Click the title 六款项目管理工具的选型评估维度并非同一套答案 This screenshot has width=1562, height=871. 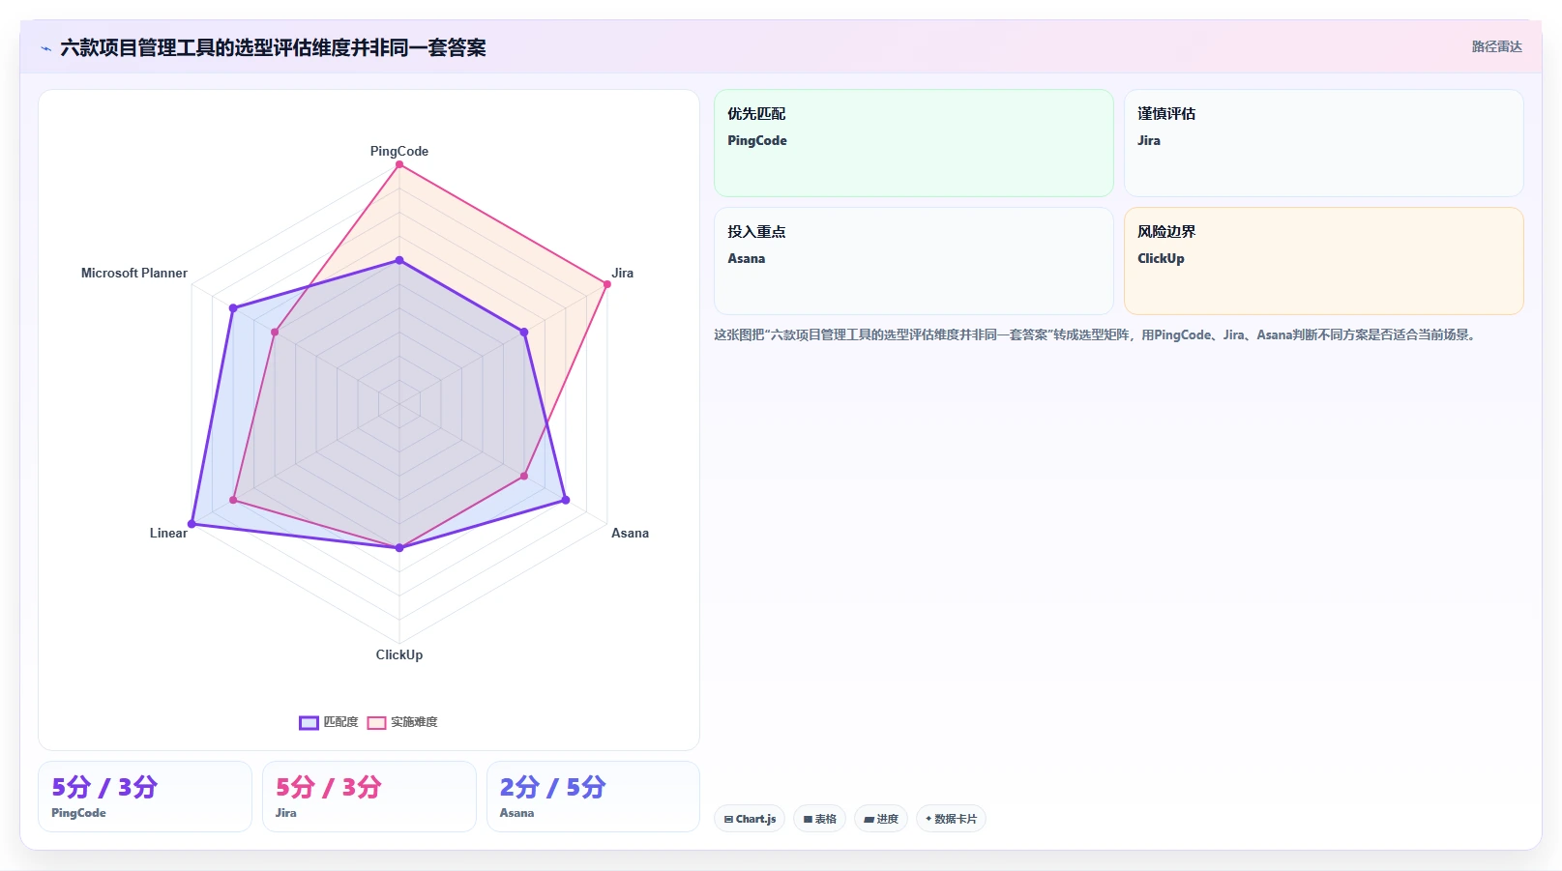[x=273, y=47]
